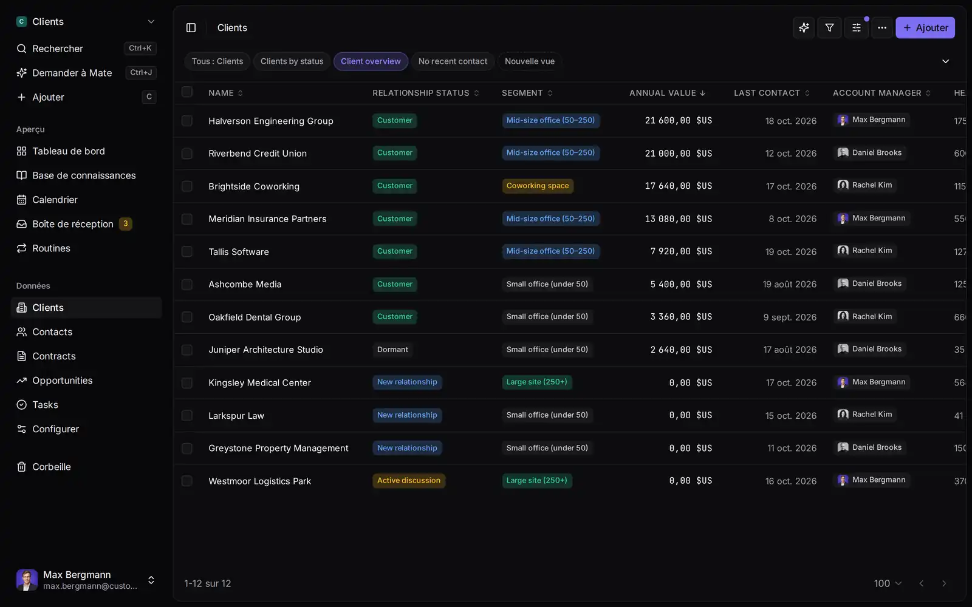Open Max Bergmann account switcher
This screenshot has height=607, width=972.
tap(86, 580)
